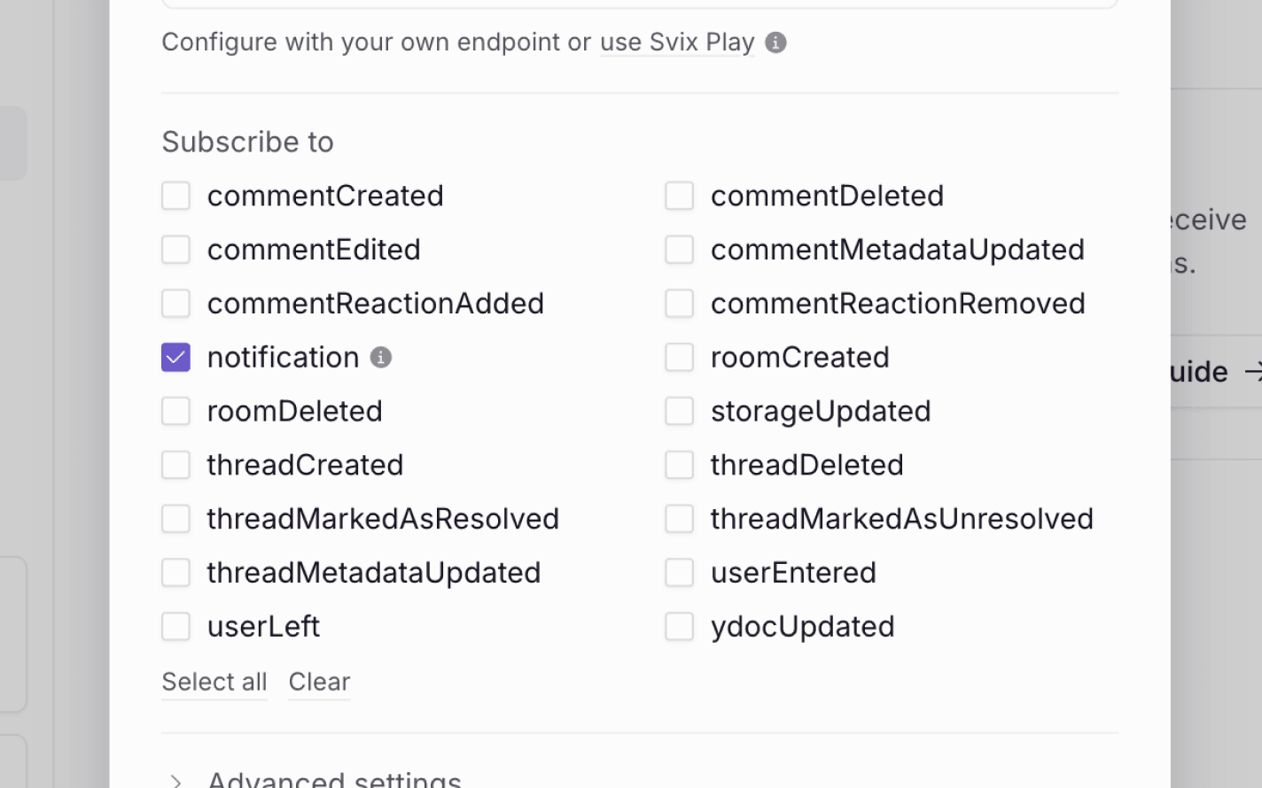Check the commentReactionRemoved event

(x=679, y=303)
